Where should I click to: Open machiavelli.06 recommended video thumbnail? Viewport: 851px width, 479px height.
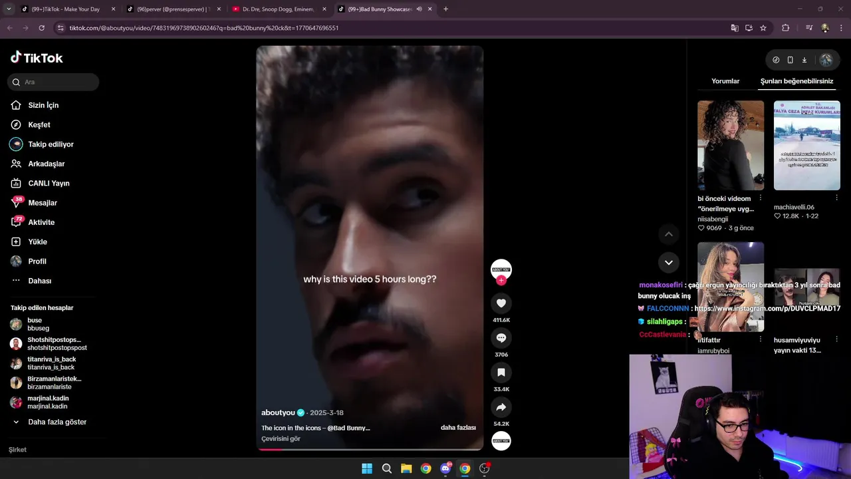pyautogui.click(x=807, y=145)
